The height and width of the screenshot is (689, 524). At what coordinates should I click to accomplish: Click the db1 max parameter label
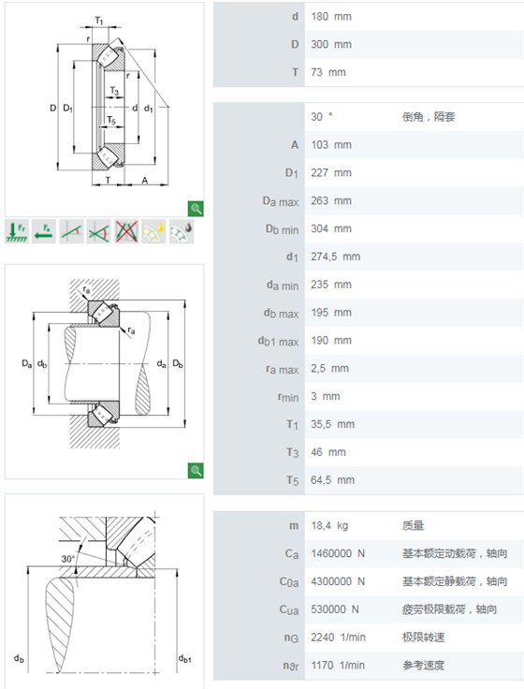pos(279,342)
